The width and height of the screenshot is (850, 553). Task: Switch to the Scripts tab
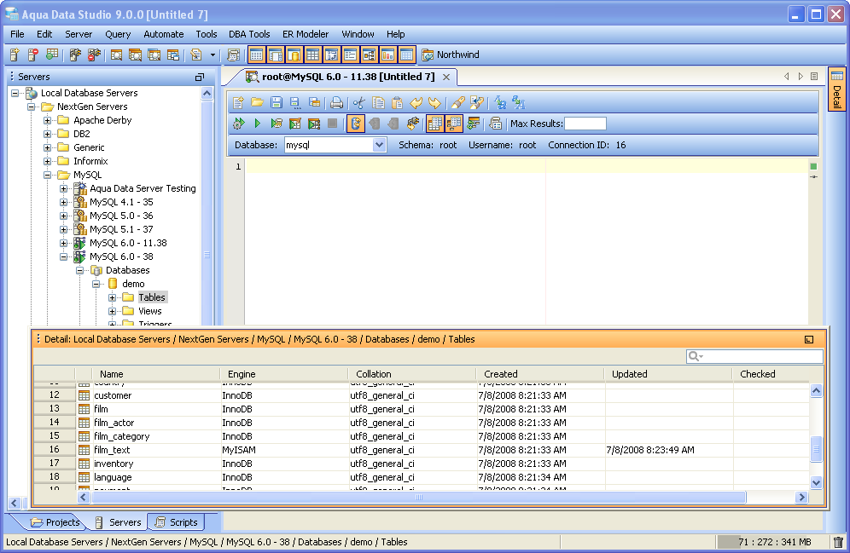[x=176, y=522]
